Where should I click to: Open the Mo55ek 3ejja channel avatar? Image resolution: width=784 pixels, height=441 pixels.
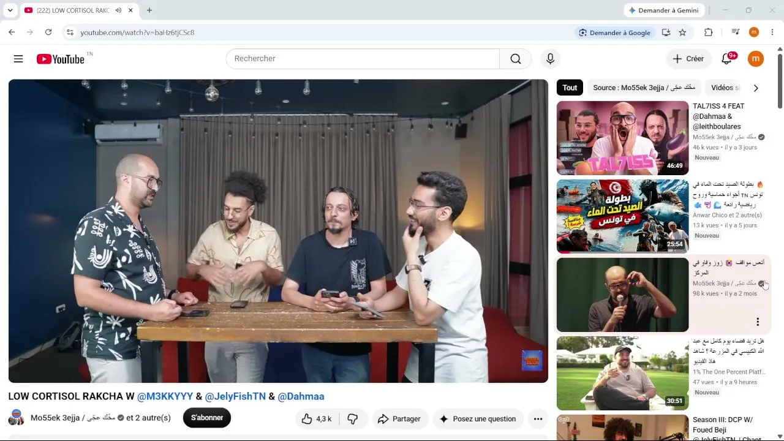point(17,418)
